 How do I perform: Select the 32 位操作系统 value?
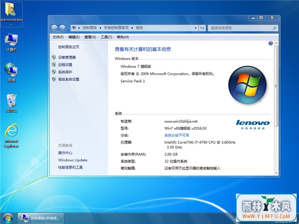click(176, 161)
